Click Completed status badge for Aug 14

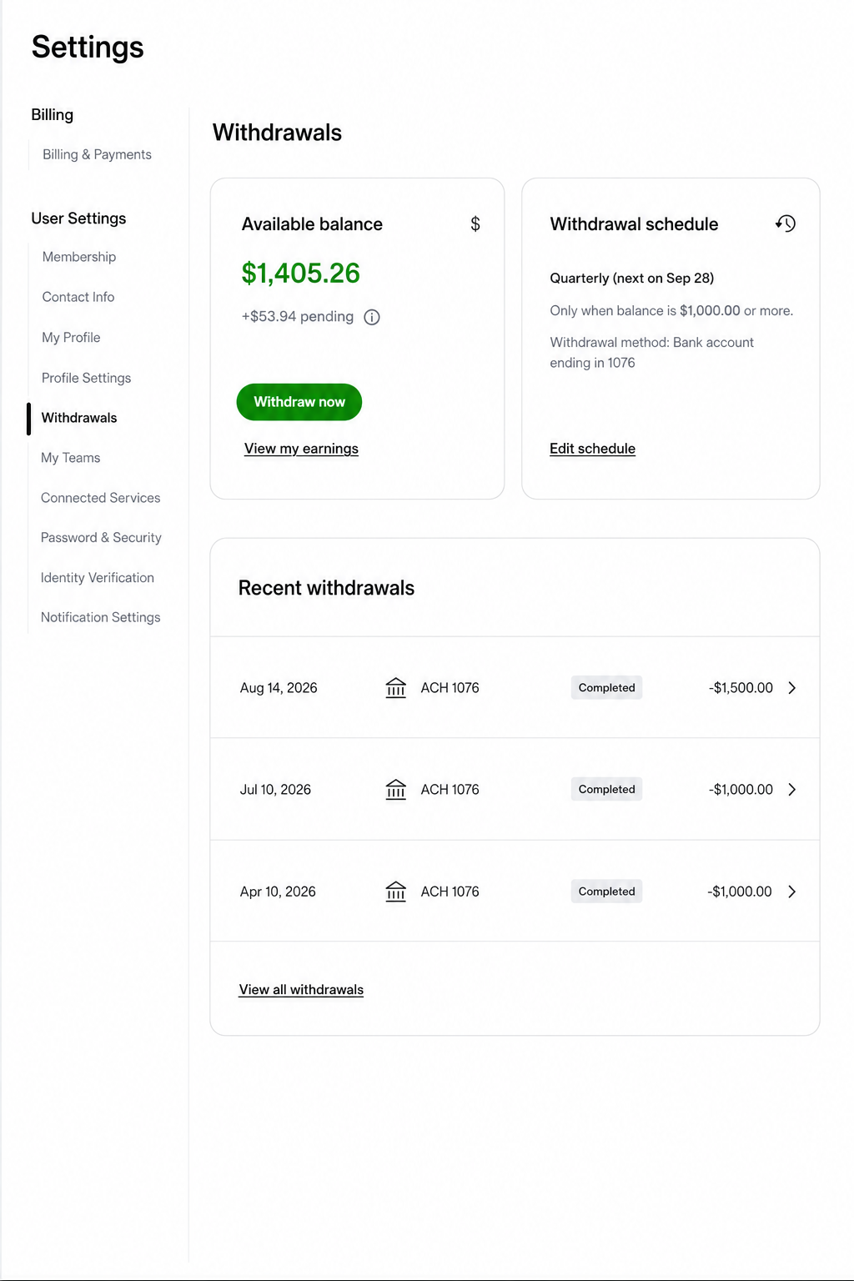[606, 687]
